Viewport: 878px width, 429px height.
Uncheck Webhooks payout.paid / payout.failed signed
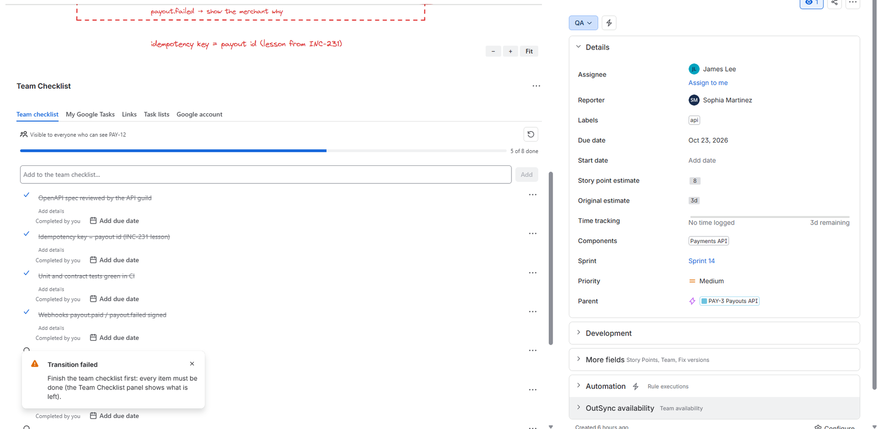27,312
